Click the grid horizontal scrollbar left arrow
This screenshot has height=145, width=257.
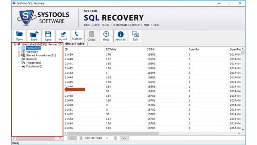[65, 133]
